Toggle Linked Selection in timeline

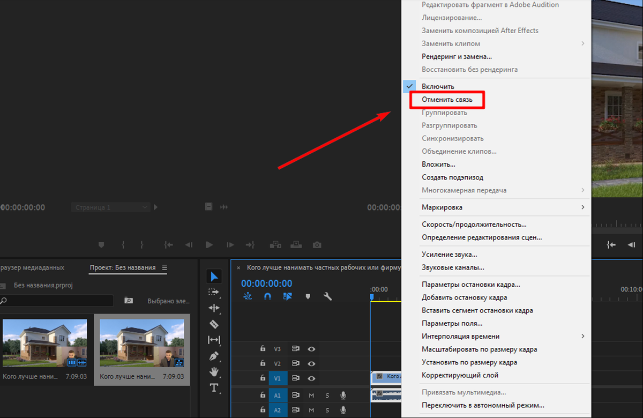pos(288,296)
